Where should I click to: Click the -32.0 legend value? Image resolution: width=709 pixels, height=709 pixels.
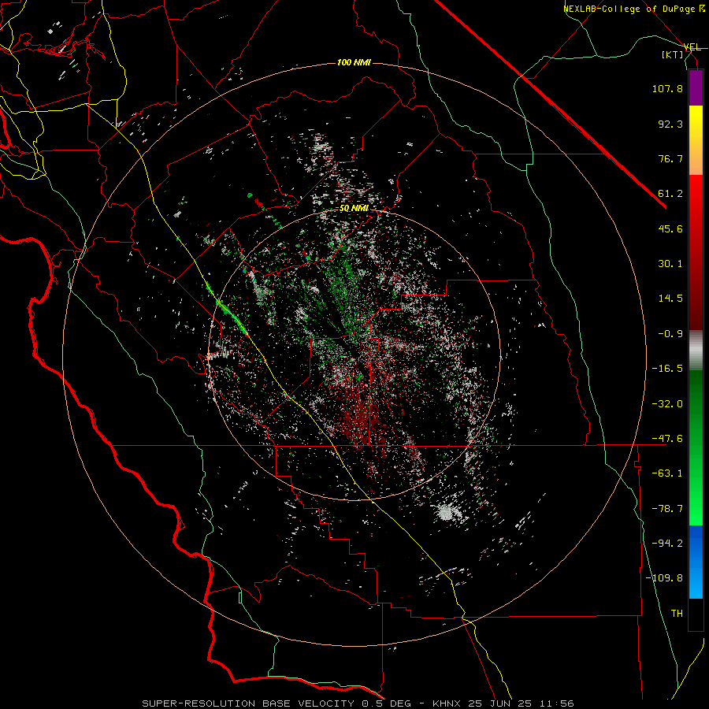coord(667,404)
